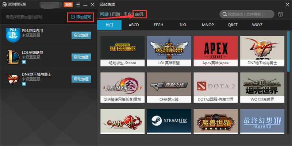
Task: Click the 迅游国际版 logo icon
Action: coord(4,4)
